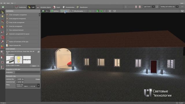Select the red rectangle frame tool in sidebar
The width and height of the screenshot is (185, 104).
point(2,62)
